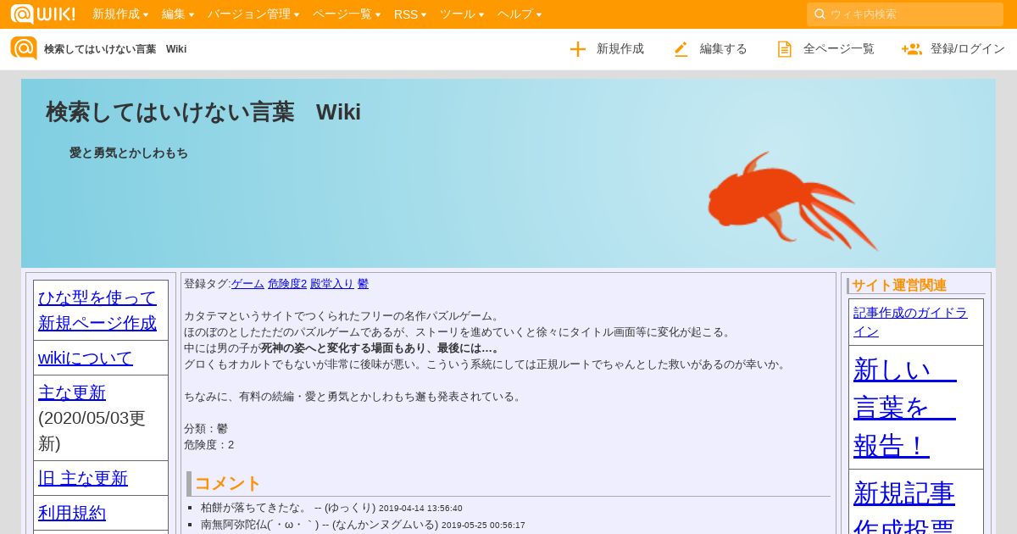Click the magnifier icon in search box
This screenshot has height=534, width=1017.
click(820, 14)
